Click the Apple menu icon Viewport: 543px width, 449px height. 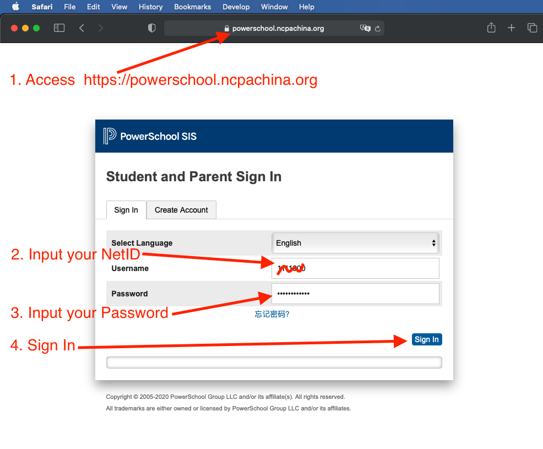(x=15, y=7)
